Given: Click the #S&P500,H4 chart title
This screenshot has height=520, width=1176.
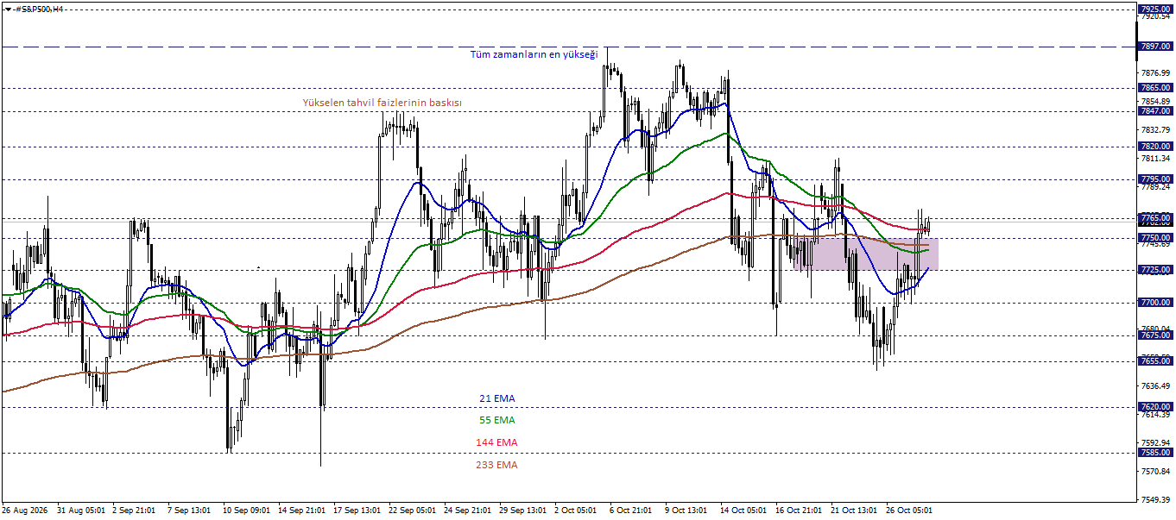Looking at the screenshot, I should 39,9.
